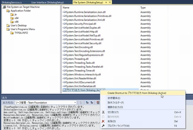Click the red X delete icon

(x=103, y=121)
